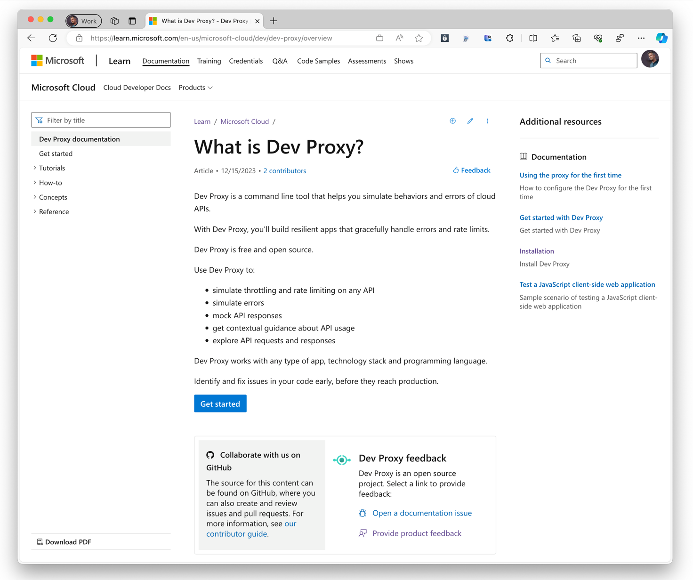
Task: Toggle the bookmark star for this page
Action: click(419, 38)
